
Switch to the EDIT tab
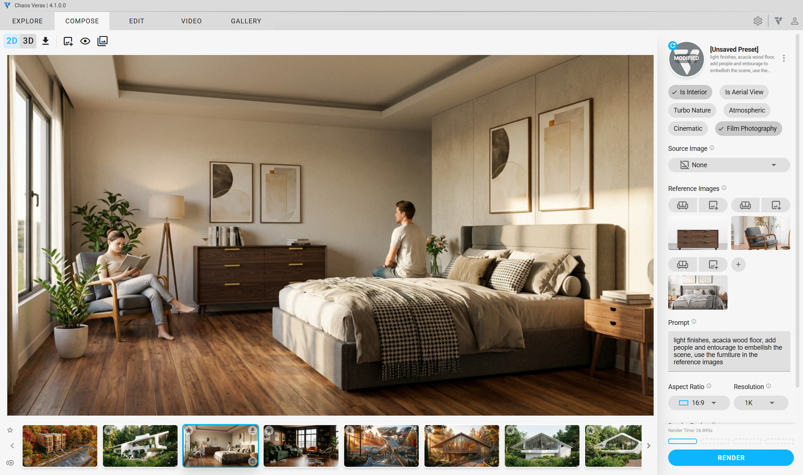136,21
